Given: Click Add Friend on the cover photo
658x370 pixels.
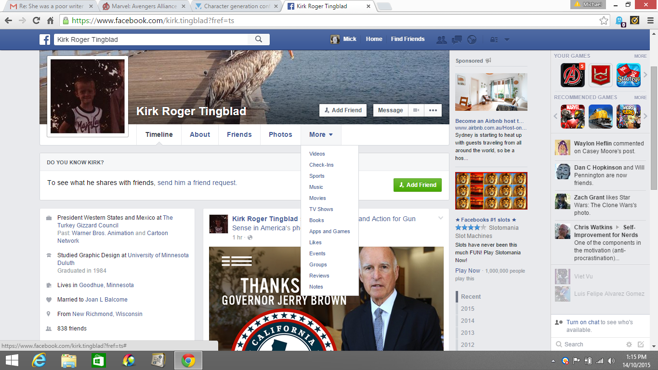Looking at the screenshot, I should point(343,110).
